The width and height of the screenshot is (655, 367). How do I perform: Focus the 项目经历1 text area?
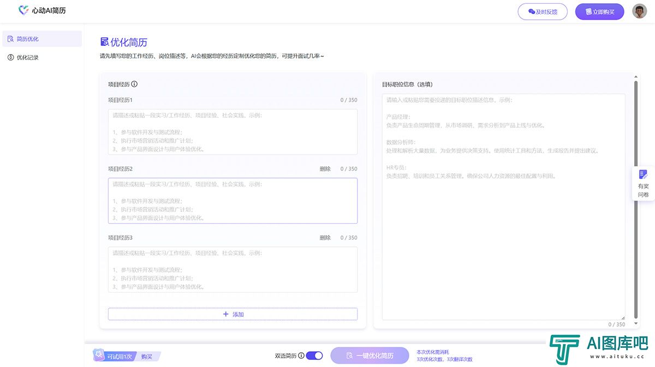pos(233,132)
